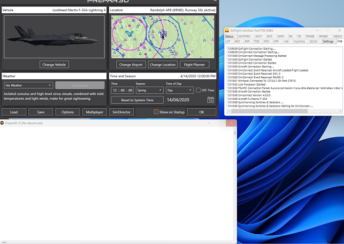
Task: Close the Prepar3D scenario dialog with X
Action: [214, 1]
